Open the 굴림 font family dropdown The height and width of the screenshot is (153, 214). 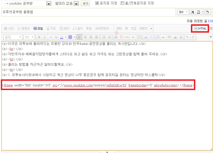coord(13,37)
